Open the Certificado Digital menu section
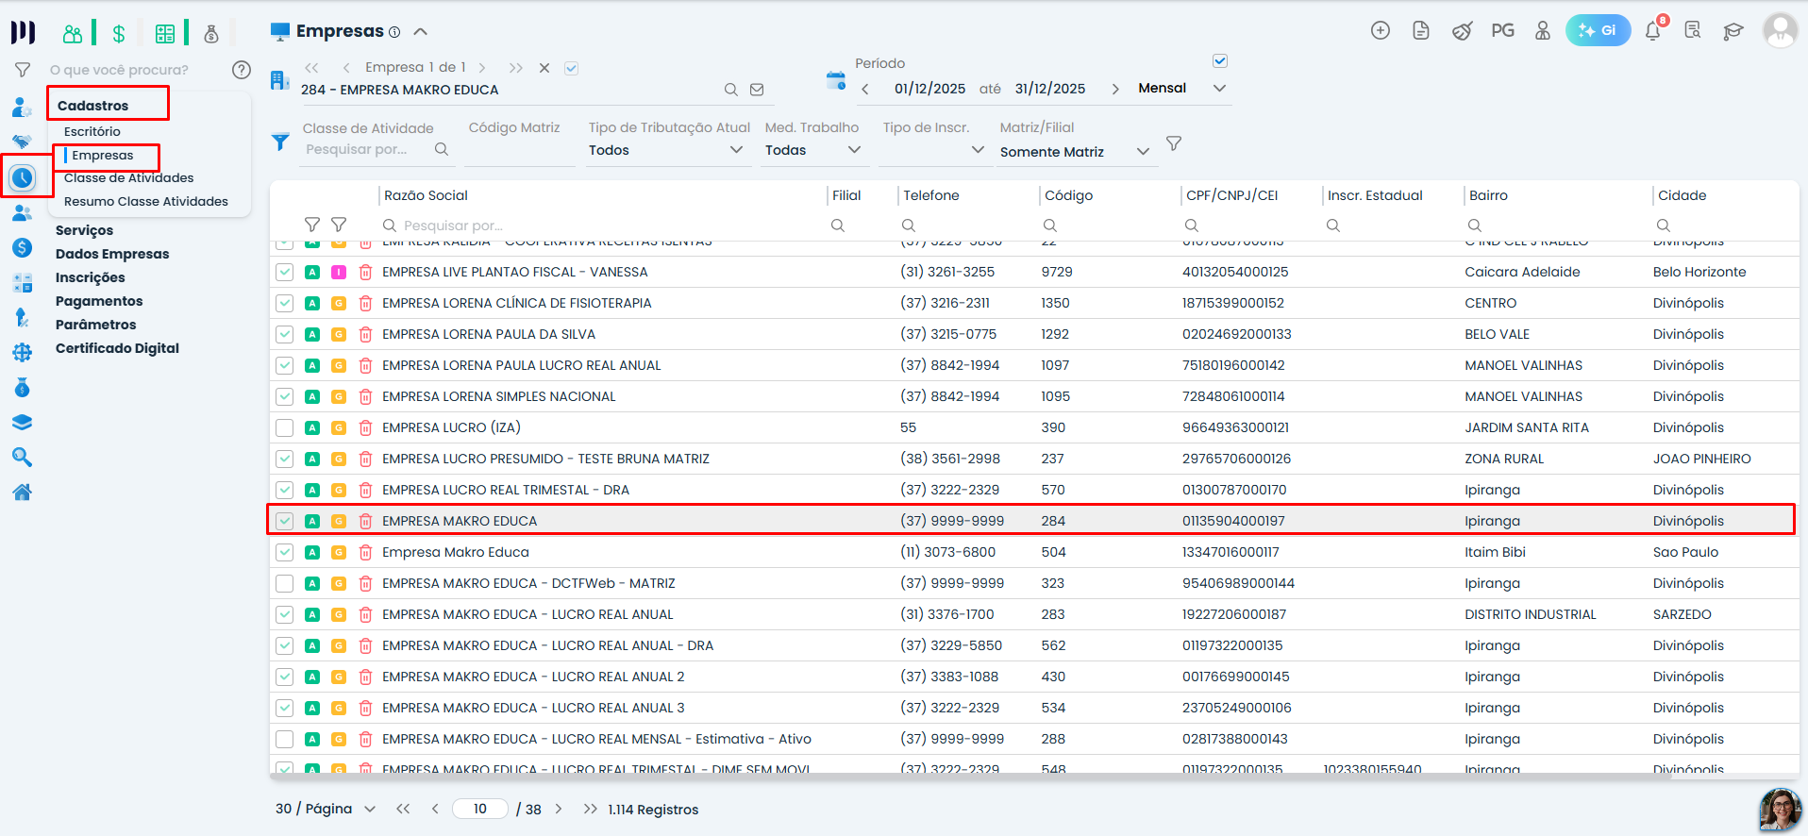The width and height of the screenshot is (1808, 836). [117, 348]
